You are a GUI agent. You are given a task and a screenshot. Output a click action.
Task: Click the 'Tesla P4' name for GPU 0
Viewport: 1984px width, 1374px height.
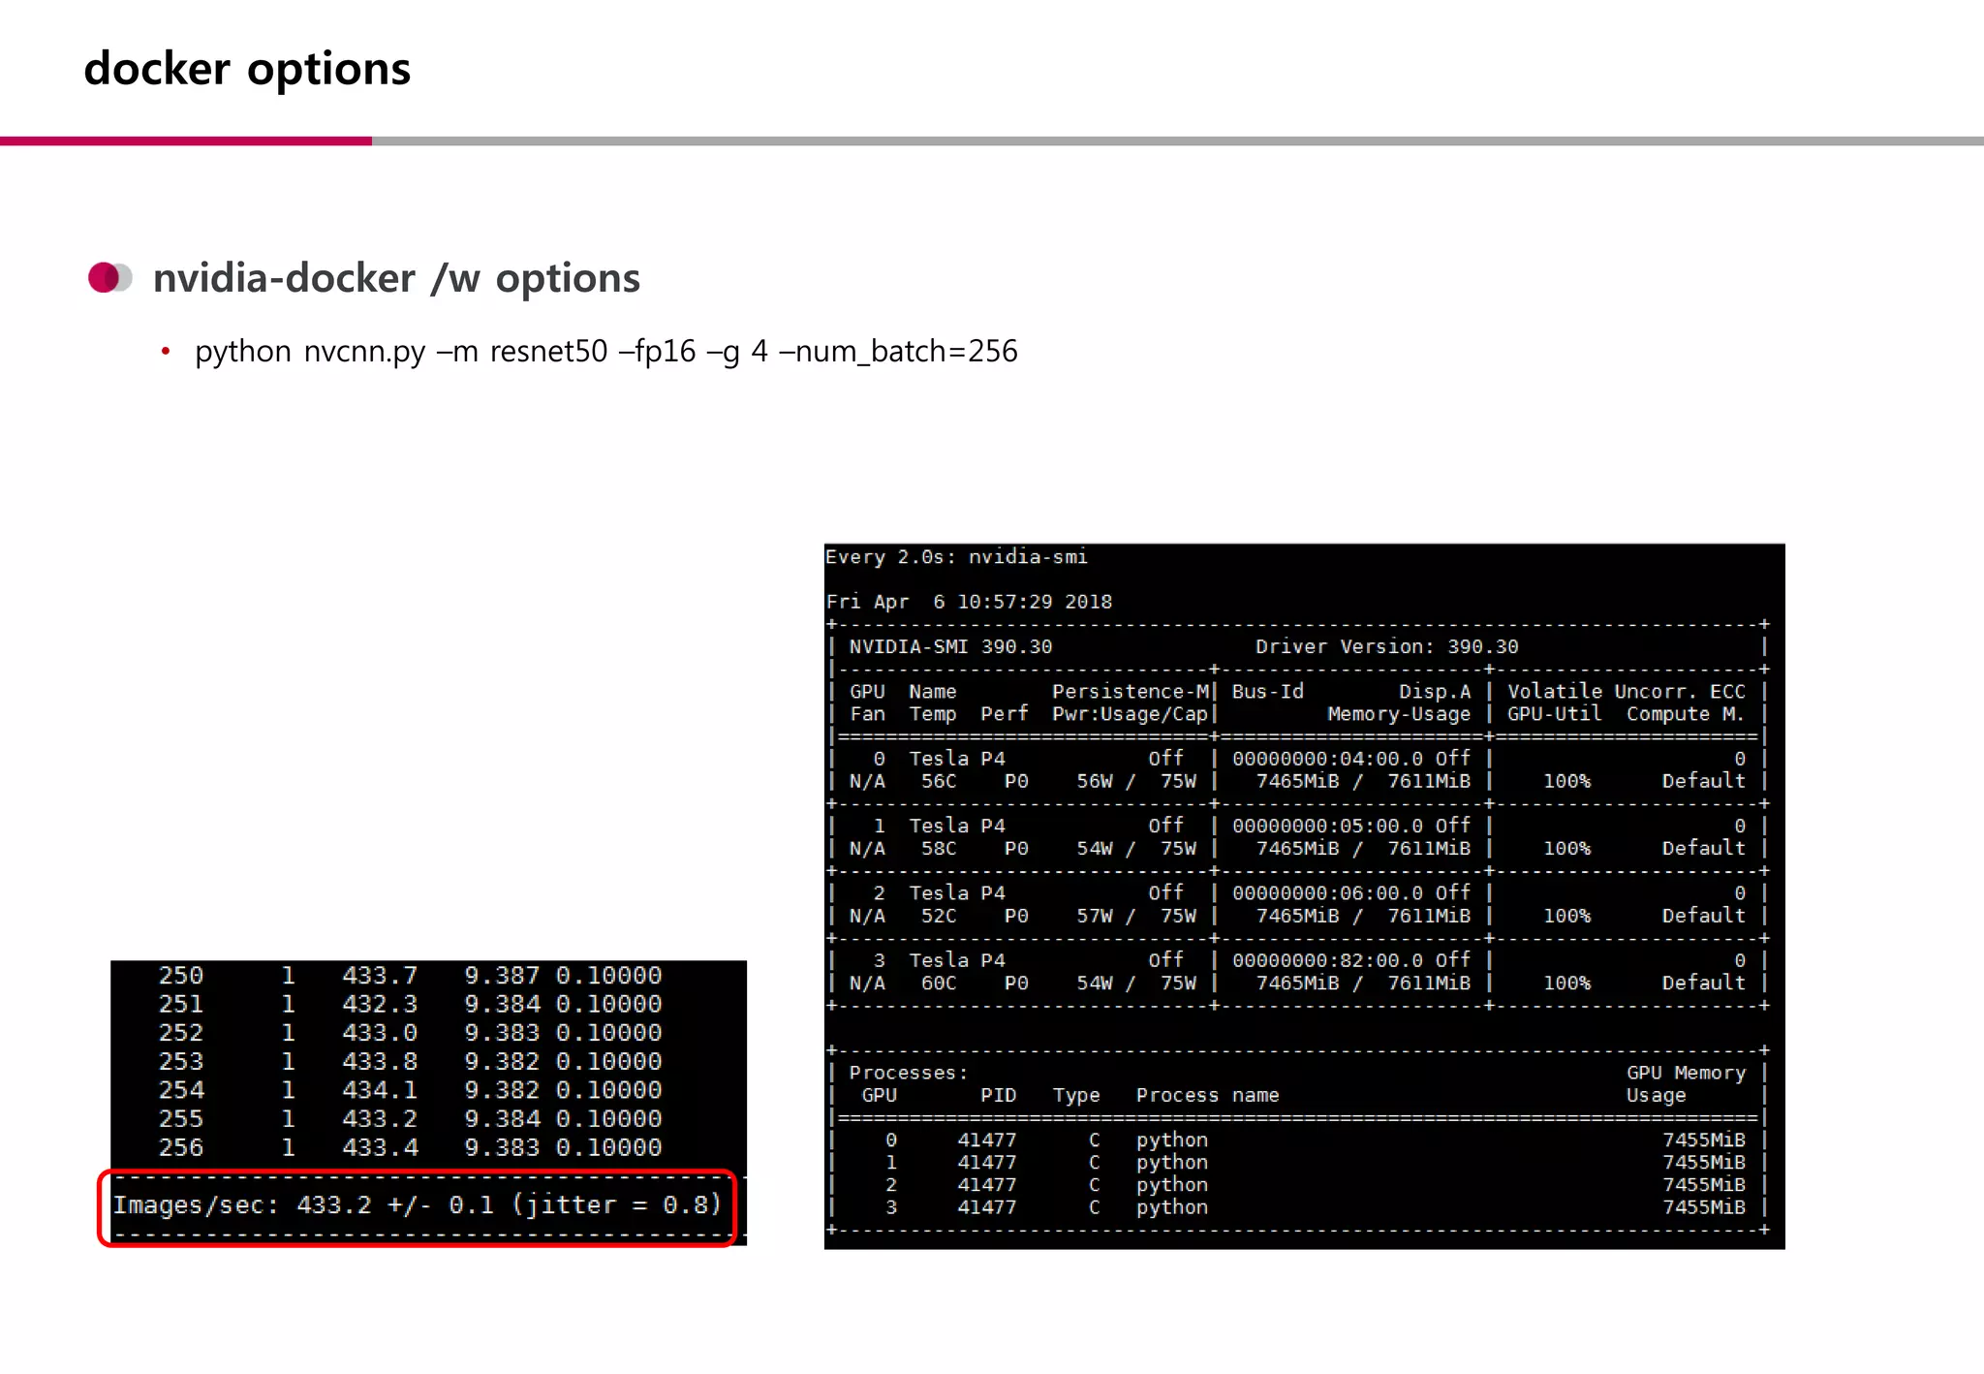coord(957,759)
